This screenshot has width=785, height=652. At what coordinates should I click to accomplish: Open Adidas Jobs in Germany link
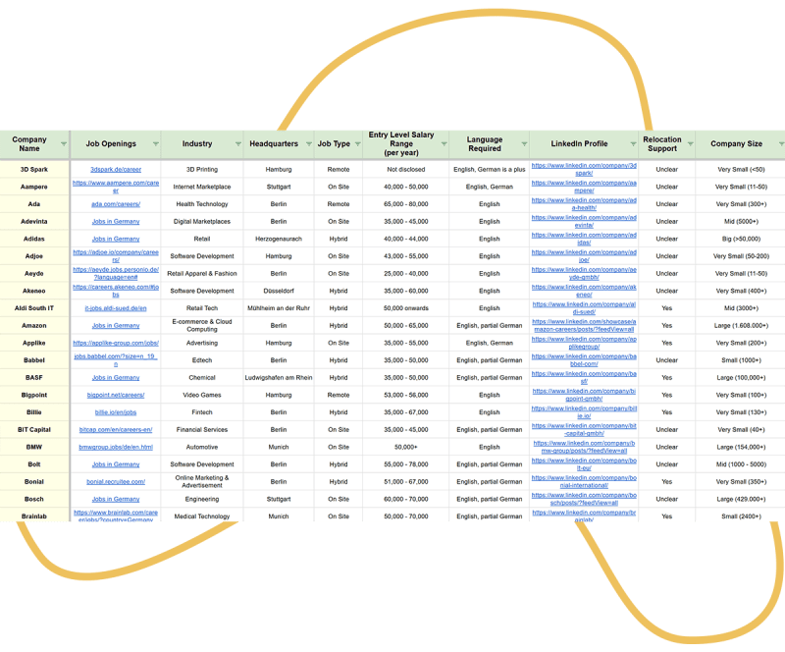point(116,239)
